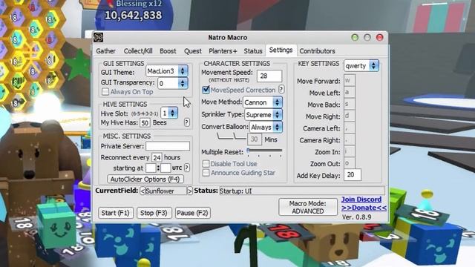
Task: Click the Move Right key field
Action: [x=350, y=116]
